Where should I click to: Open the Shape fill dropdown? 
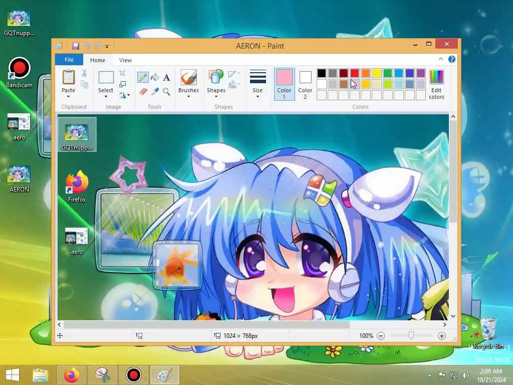point(233,84)
